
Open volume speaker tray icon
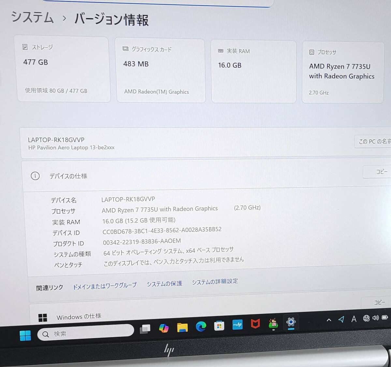point(376,317)
